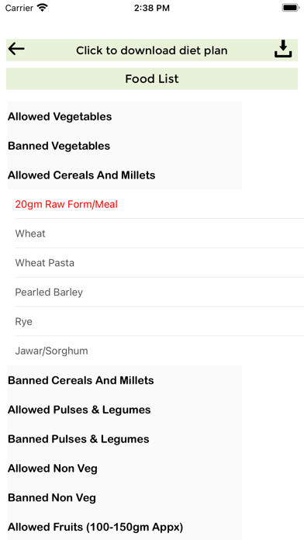Image resolution: width=304 pixels, height=540 pixels.
Task: Select Wheat in the list
Action: [159, 234]
